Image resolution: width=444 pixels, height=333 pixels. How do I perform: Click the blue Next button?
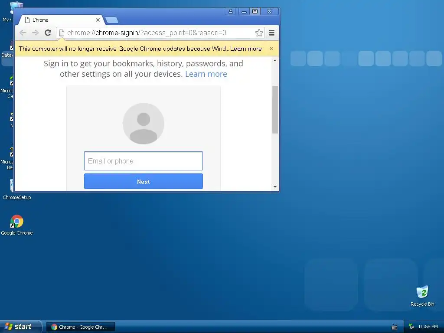(x=143, y=182)
